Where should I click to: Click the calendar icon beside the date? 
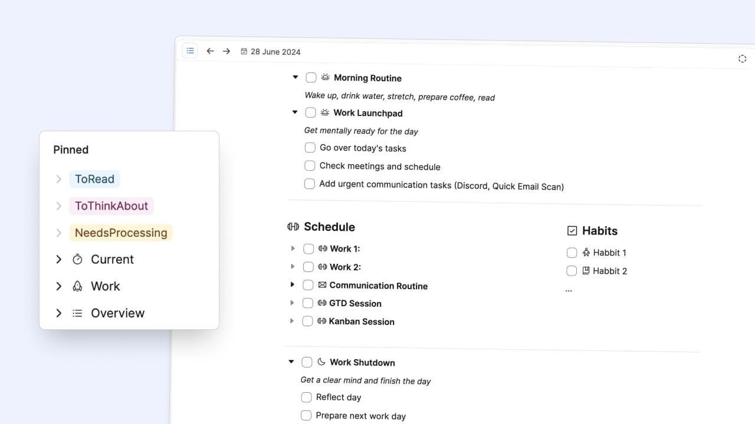coord(244,52)
